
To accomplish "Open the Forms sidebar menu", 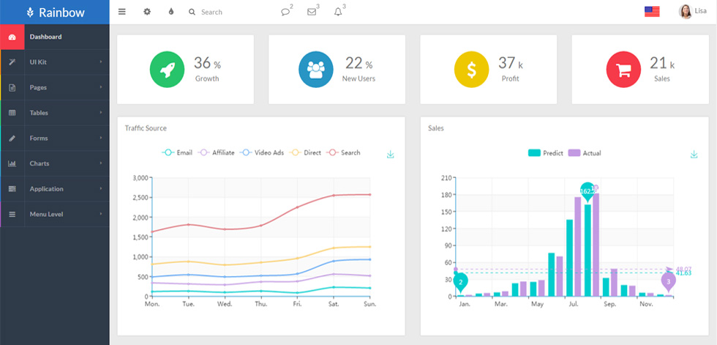I will 55,138.
